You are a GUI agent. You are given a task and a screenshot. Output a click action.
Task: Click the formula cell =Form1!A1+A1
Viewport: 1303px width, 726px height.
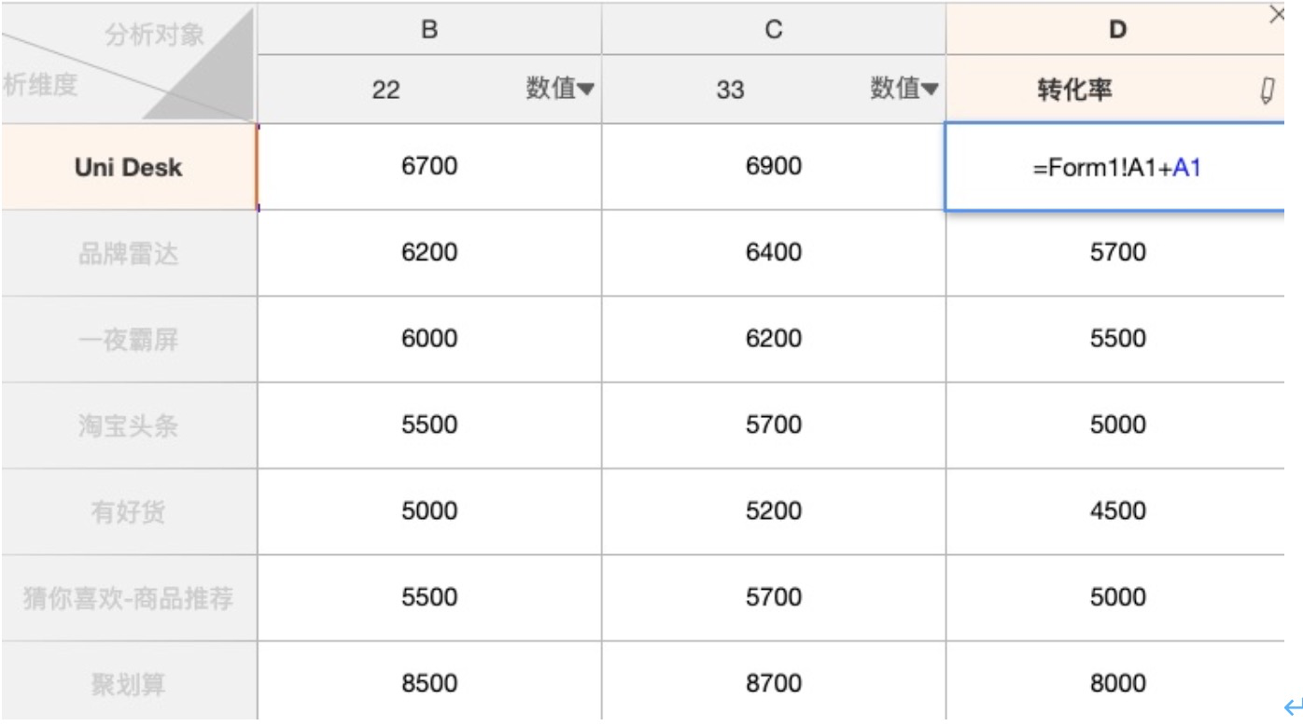click(1116, 168)
